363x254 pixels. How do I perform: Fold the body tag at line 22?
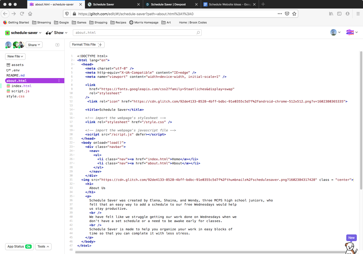[74, 143]
